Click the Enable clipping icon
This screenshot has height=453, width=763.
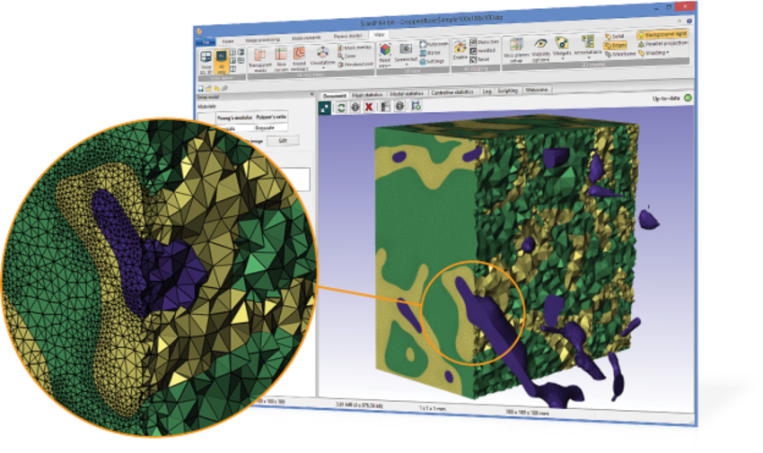pyautogui.click(x=459, y=50)
